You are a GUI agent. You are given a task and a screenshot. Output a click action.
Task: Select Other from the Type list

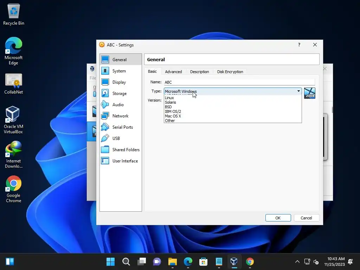point(233,121)
